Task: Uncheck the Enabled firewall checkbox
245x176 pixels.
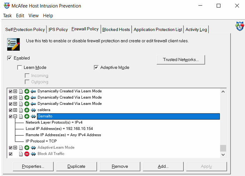Action: point(9,58)
